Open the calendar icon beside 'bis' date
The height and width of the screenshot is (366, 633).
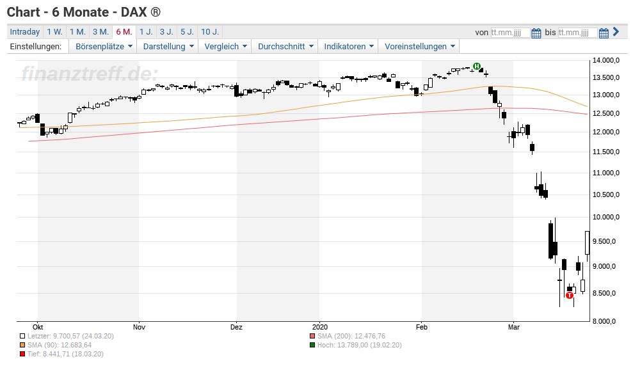pyautogui.click(x=604, y=33)
